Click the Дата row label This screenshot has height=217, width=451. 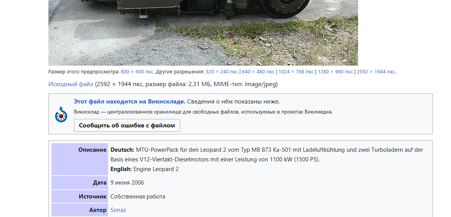[80, 183]
